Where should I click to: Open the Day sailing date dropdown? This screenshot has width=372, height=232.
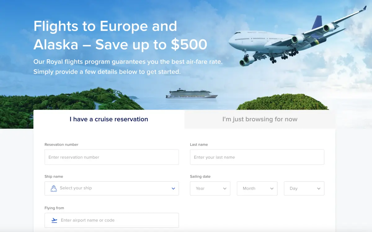[x=304, y=188]
